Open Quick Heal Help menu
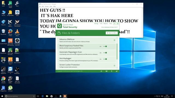This screenshot has width=175, height=98. point(110,24)
